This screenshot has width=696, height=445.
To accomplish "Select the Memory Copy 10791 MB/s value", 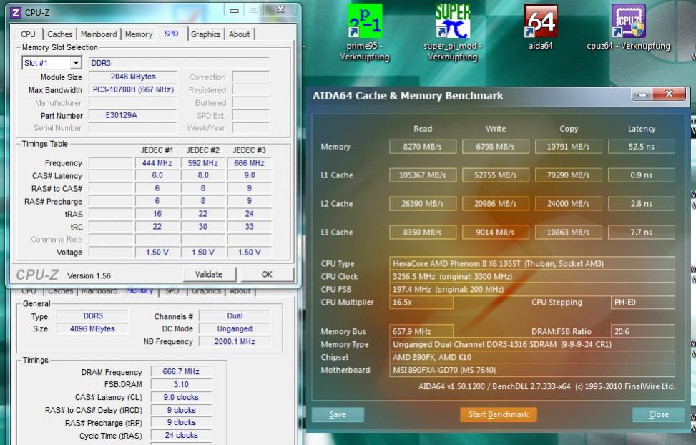I will pyautogui.click(x=568, y=147).
